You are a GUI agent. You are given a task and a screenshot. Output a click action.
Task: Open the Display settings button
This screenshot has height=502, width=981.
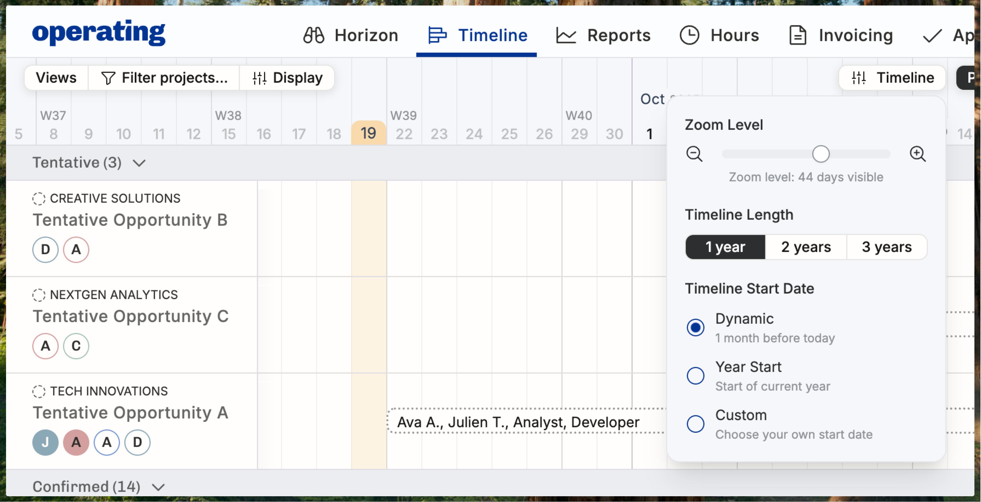(x=287, y=78)
